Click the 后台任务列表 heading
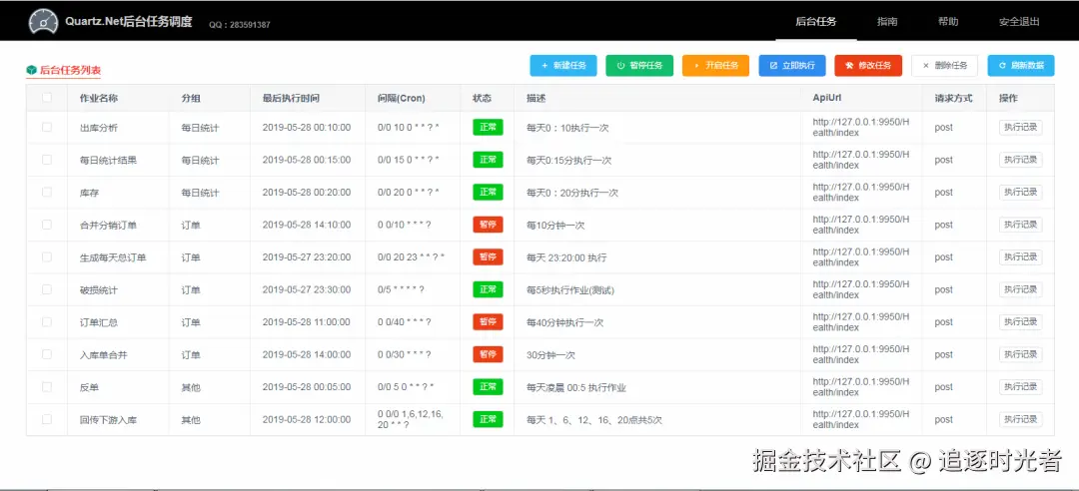 point(70,70)
